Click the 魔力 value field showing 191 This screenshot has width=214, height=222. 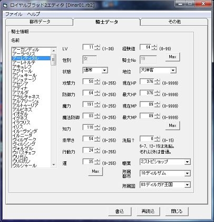[89, 105]
